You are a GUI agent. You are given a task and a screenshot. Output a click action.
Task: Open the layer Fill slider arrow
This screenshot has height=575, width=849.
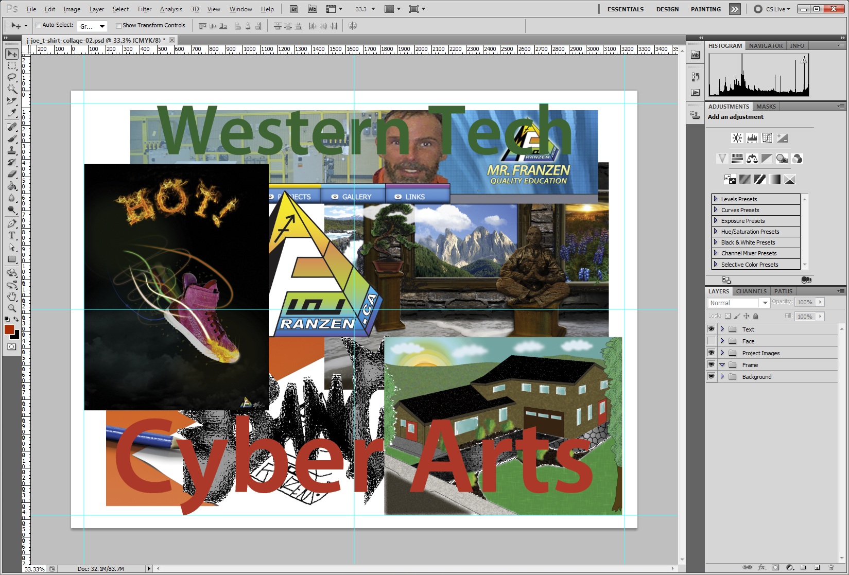pos(820,316)
